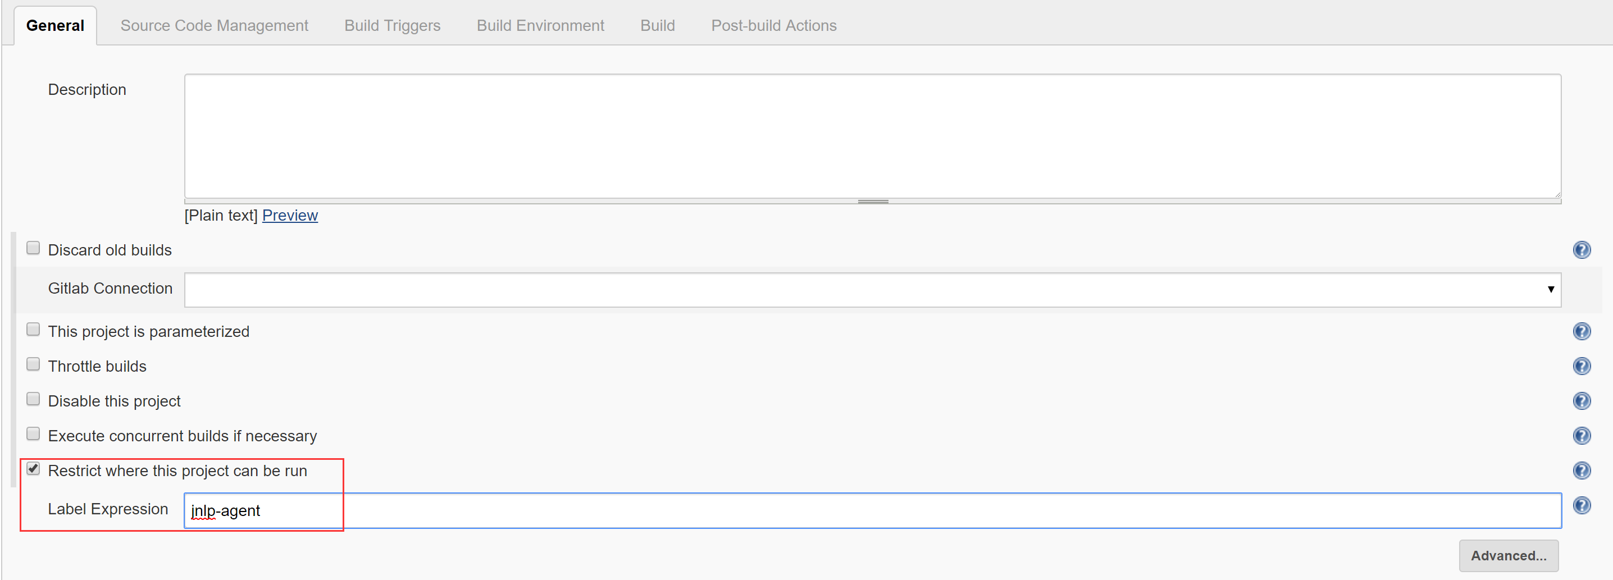Click the Preview link under Description
The width and height of the screenshot is (1613, 580).
click(290, 215)
